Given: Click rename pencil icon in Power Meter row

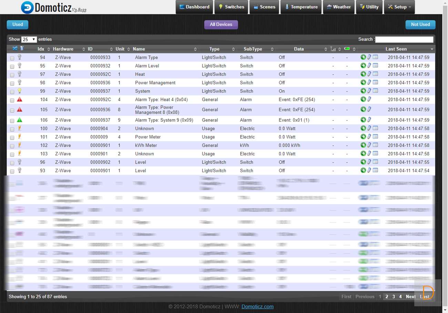Looking at the screenshot, I should (369, 137).
